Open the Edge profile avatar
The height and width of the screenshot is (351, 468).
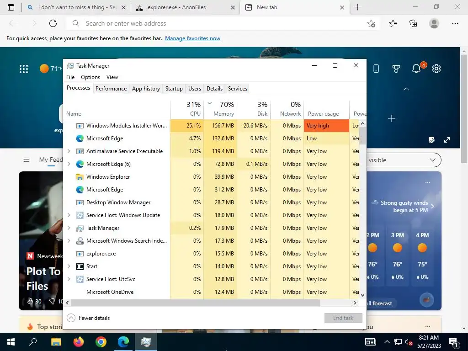434,23
